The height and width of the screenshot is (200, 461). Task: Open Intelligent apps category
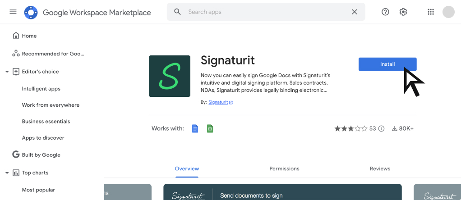point(41,89)
